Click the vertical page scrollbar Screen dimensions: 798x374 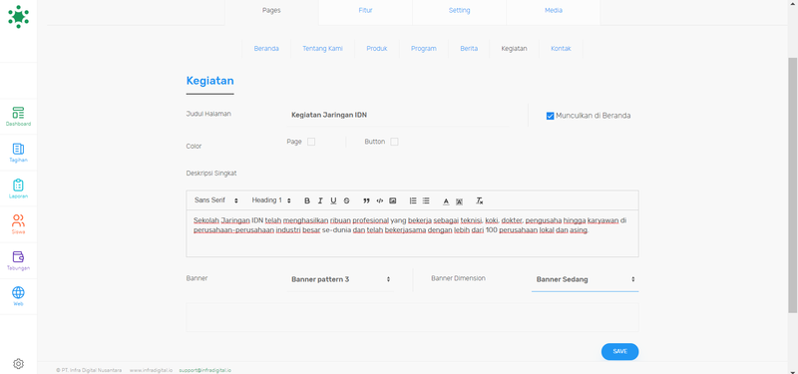point(793,186)
